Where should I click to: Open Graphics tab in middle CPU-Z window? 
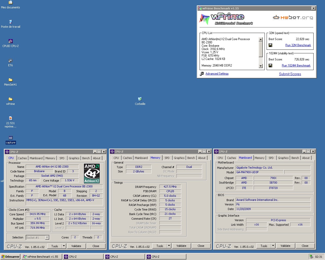click(179, 158)
